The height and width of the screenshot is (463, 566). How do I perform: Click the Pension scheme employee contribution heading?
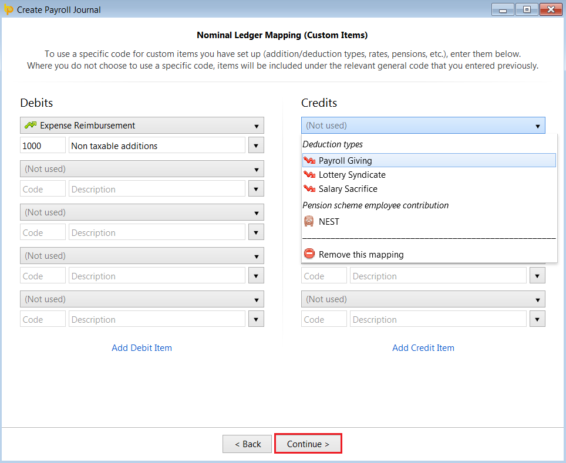pos(375,205)
